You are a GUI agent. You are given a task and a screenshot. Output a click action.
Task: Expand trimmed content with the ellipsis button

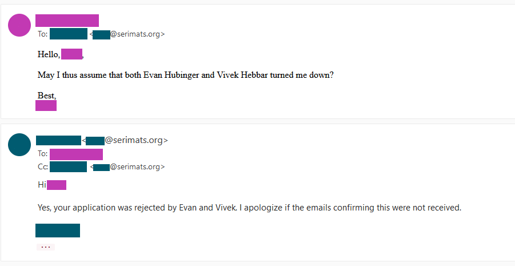46,247
